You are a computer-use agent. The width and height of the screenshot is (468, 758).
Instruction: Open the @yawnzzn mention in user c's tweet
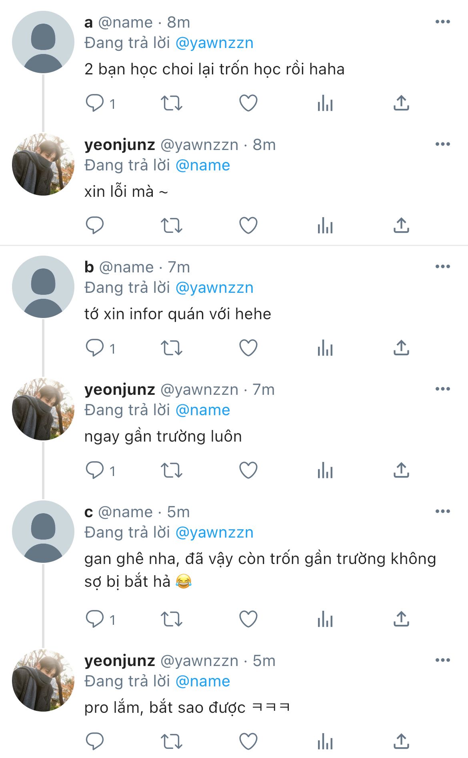tap(214, 532)
